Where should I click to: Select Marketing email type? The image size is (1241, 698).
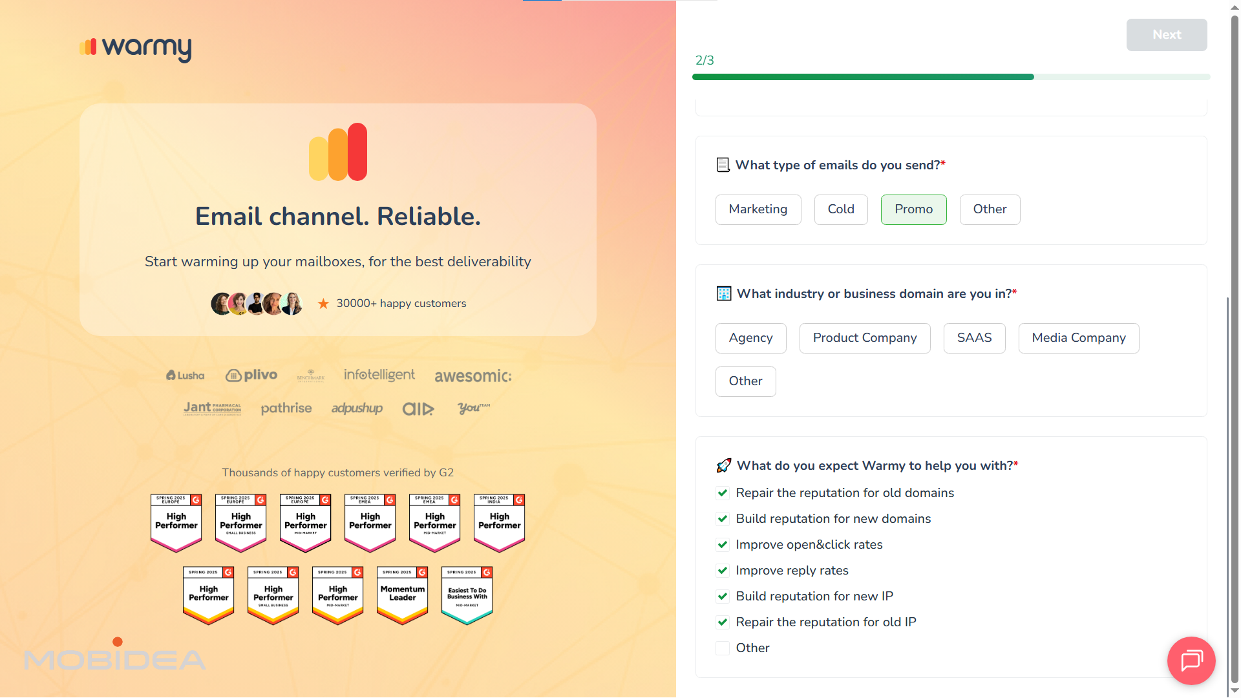pyautogui.click(x=758, y=209)
